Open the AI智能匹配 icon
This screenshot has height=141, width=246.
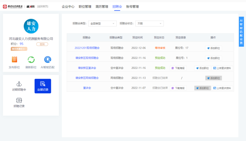47,60
